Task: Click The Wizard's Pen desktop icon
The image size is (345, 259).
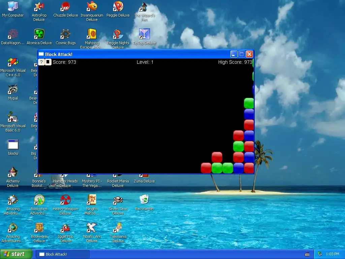Action: tap(144, 11)
